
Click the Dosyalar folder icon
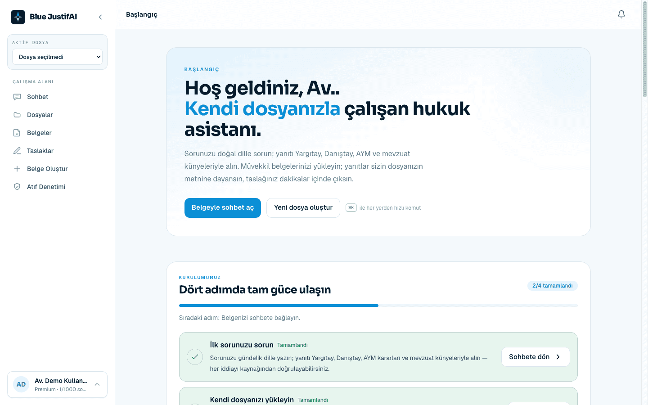coord(17,115)
